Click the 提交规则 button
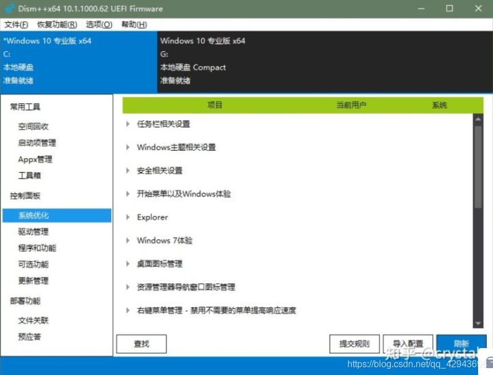The image size is (493, 375). pyautogui.click(x=355, y=344)
